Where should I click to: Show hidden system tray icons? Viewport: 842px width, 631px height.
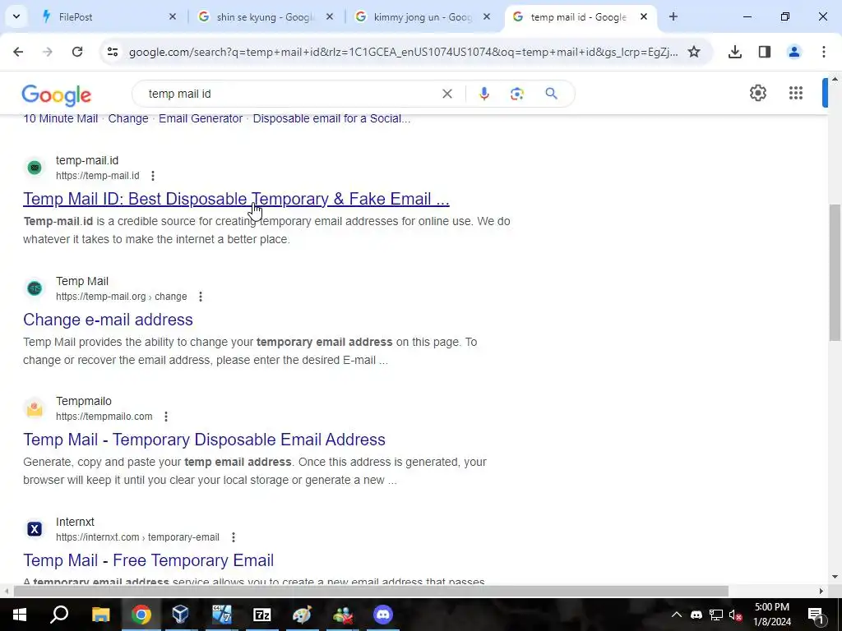[x=677, y=615]
